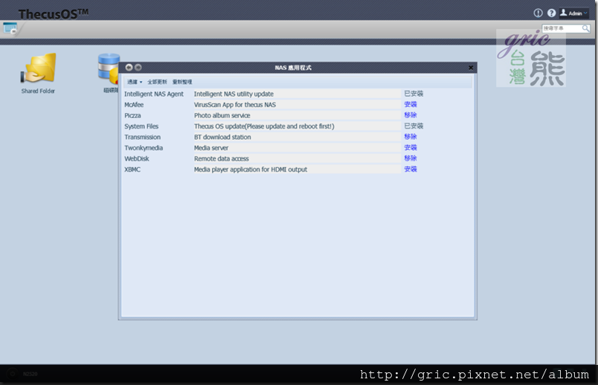Select the Piczza app name

click(x=132, y=115)
